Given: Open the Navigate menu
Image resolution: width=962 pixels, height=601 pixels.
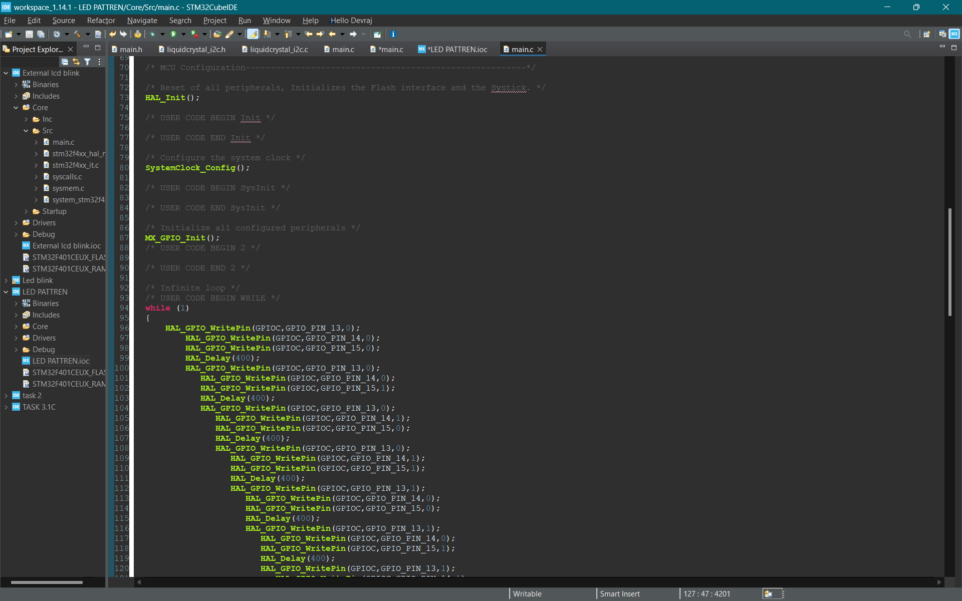Looking at the screenshot, I should [142, 21].
